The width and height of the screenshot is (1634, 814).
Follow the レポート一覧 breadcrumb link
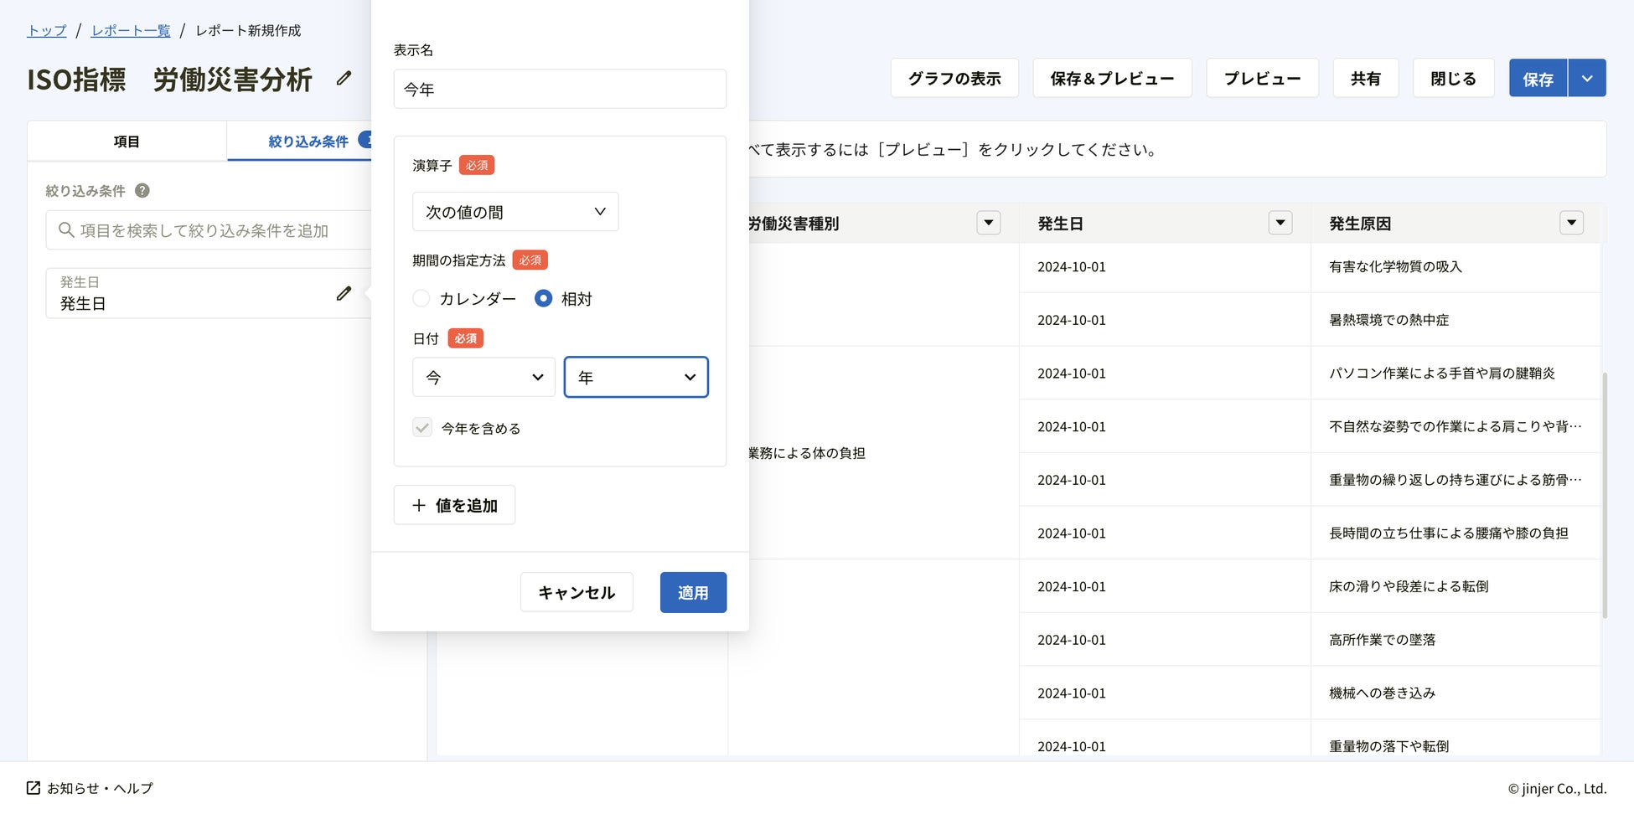131,31
